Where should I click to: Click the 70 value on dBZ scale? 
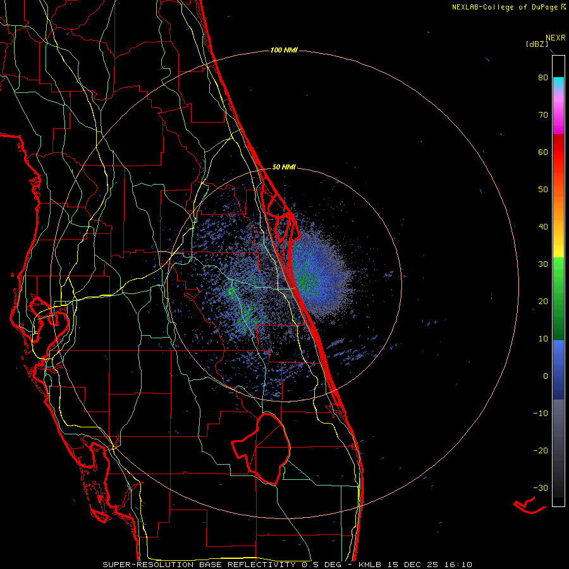pos(543,115)
